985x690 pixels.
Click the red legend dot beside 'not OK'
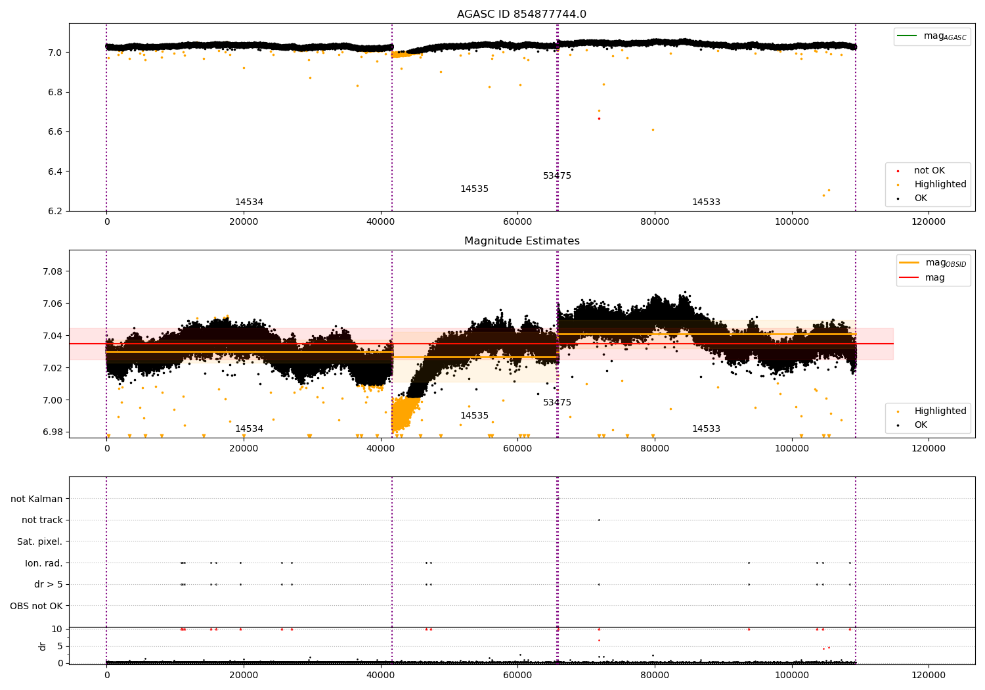coord(898,171)
